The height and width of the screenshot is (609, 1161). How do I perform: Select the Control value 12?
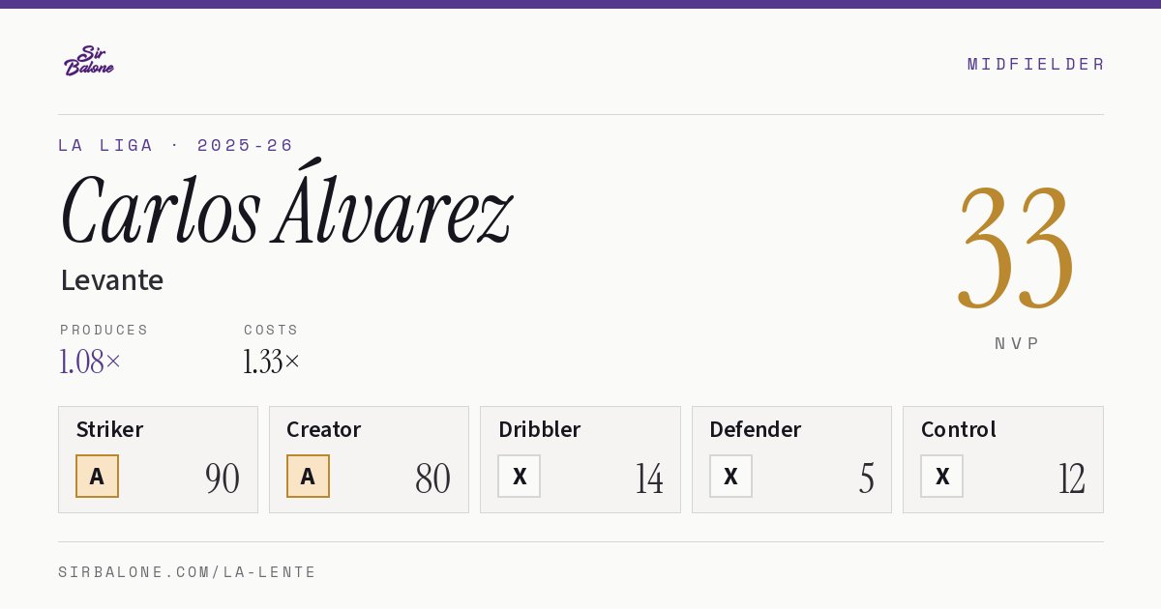pyautogui.click(x=1072, y=478)
